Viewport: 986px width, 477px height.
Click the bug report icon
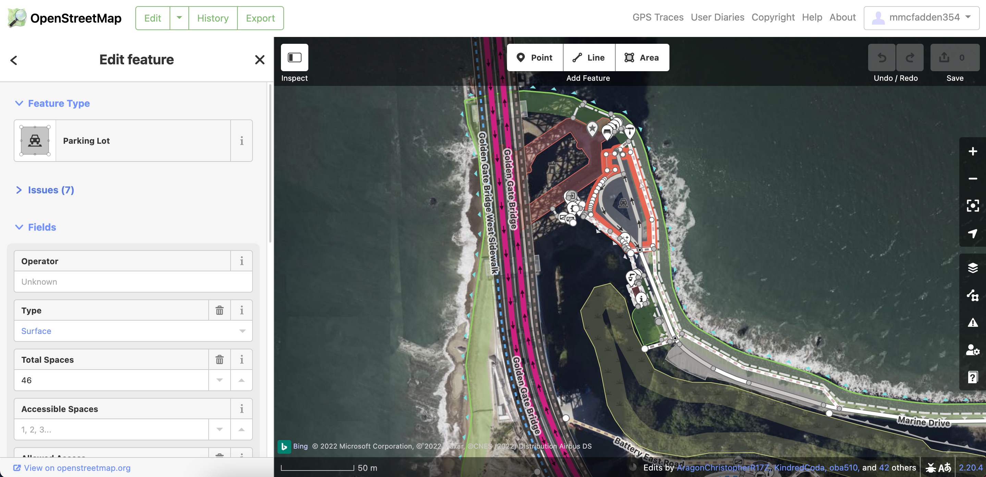[x=930, y=467]
